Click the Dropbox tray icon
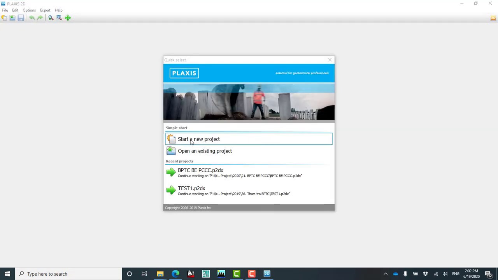 click(x=425, y=274)
